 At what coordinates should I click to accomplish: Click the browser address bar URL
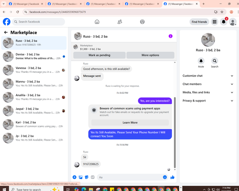pyautogui.click(x=57, y=12)
